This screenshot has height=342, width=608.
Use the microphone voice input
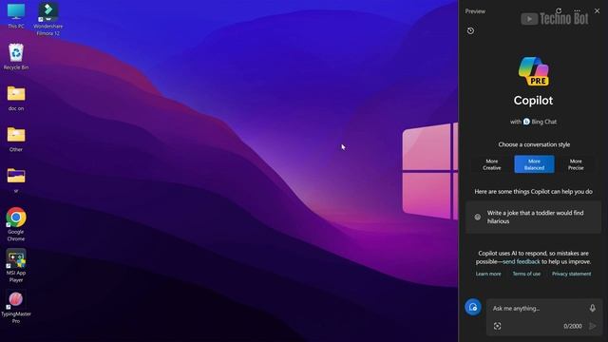(x=592, y=308)
